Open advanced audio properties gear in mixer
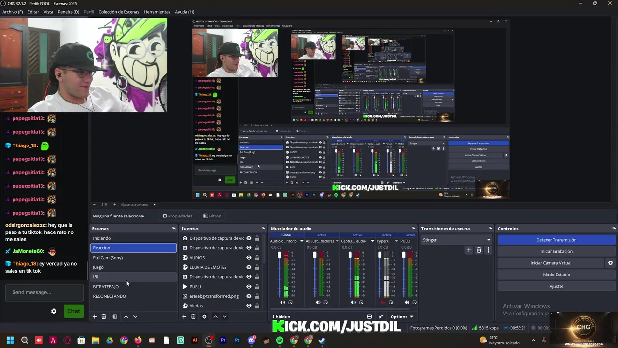 [380, 317]
